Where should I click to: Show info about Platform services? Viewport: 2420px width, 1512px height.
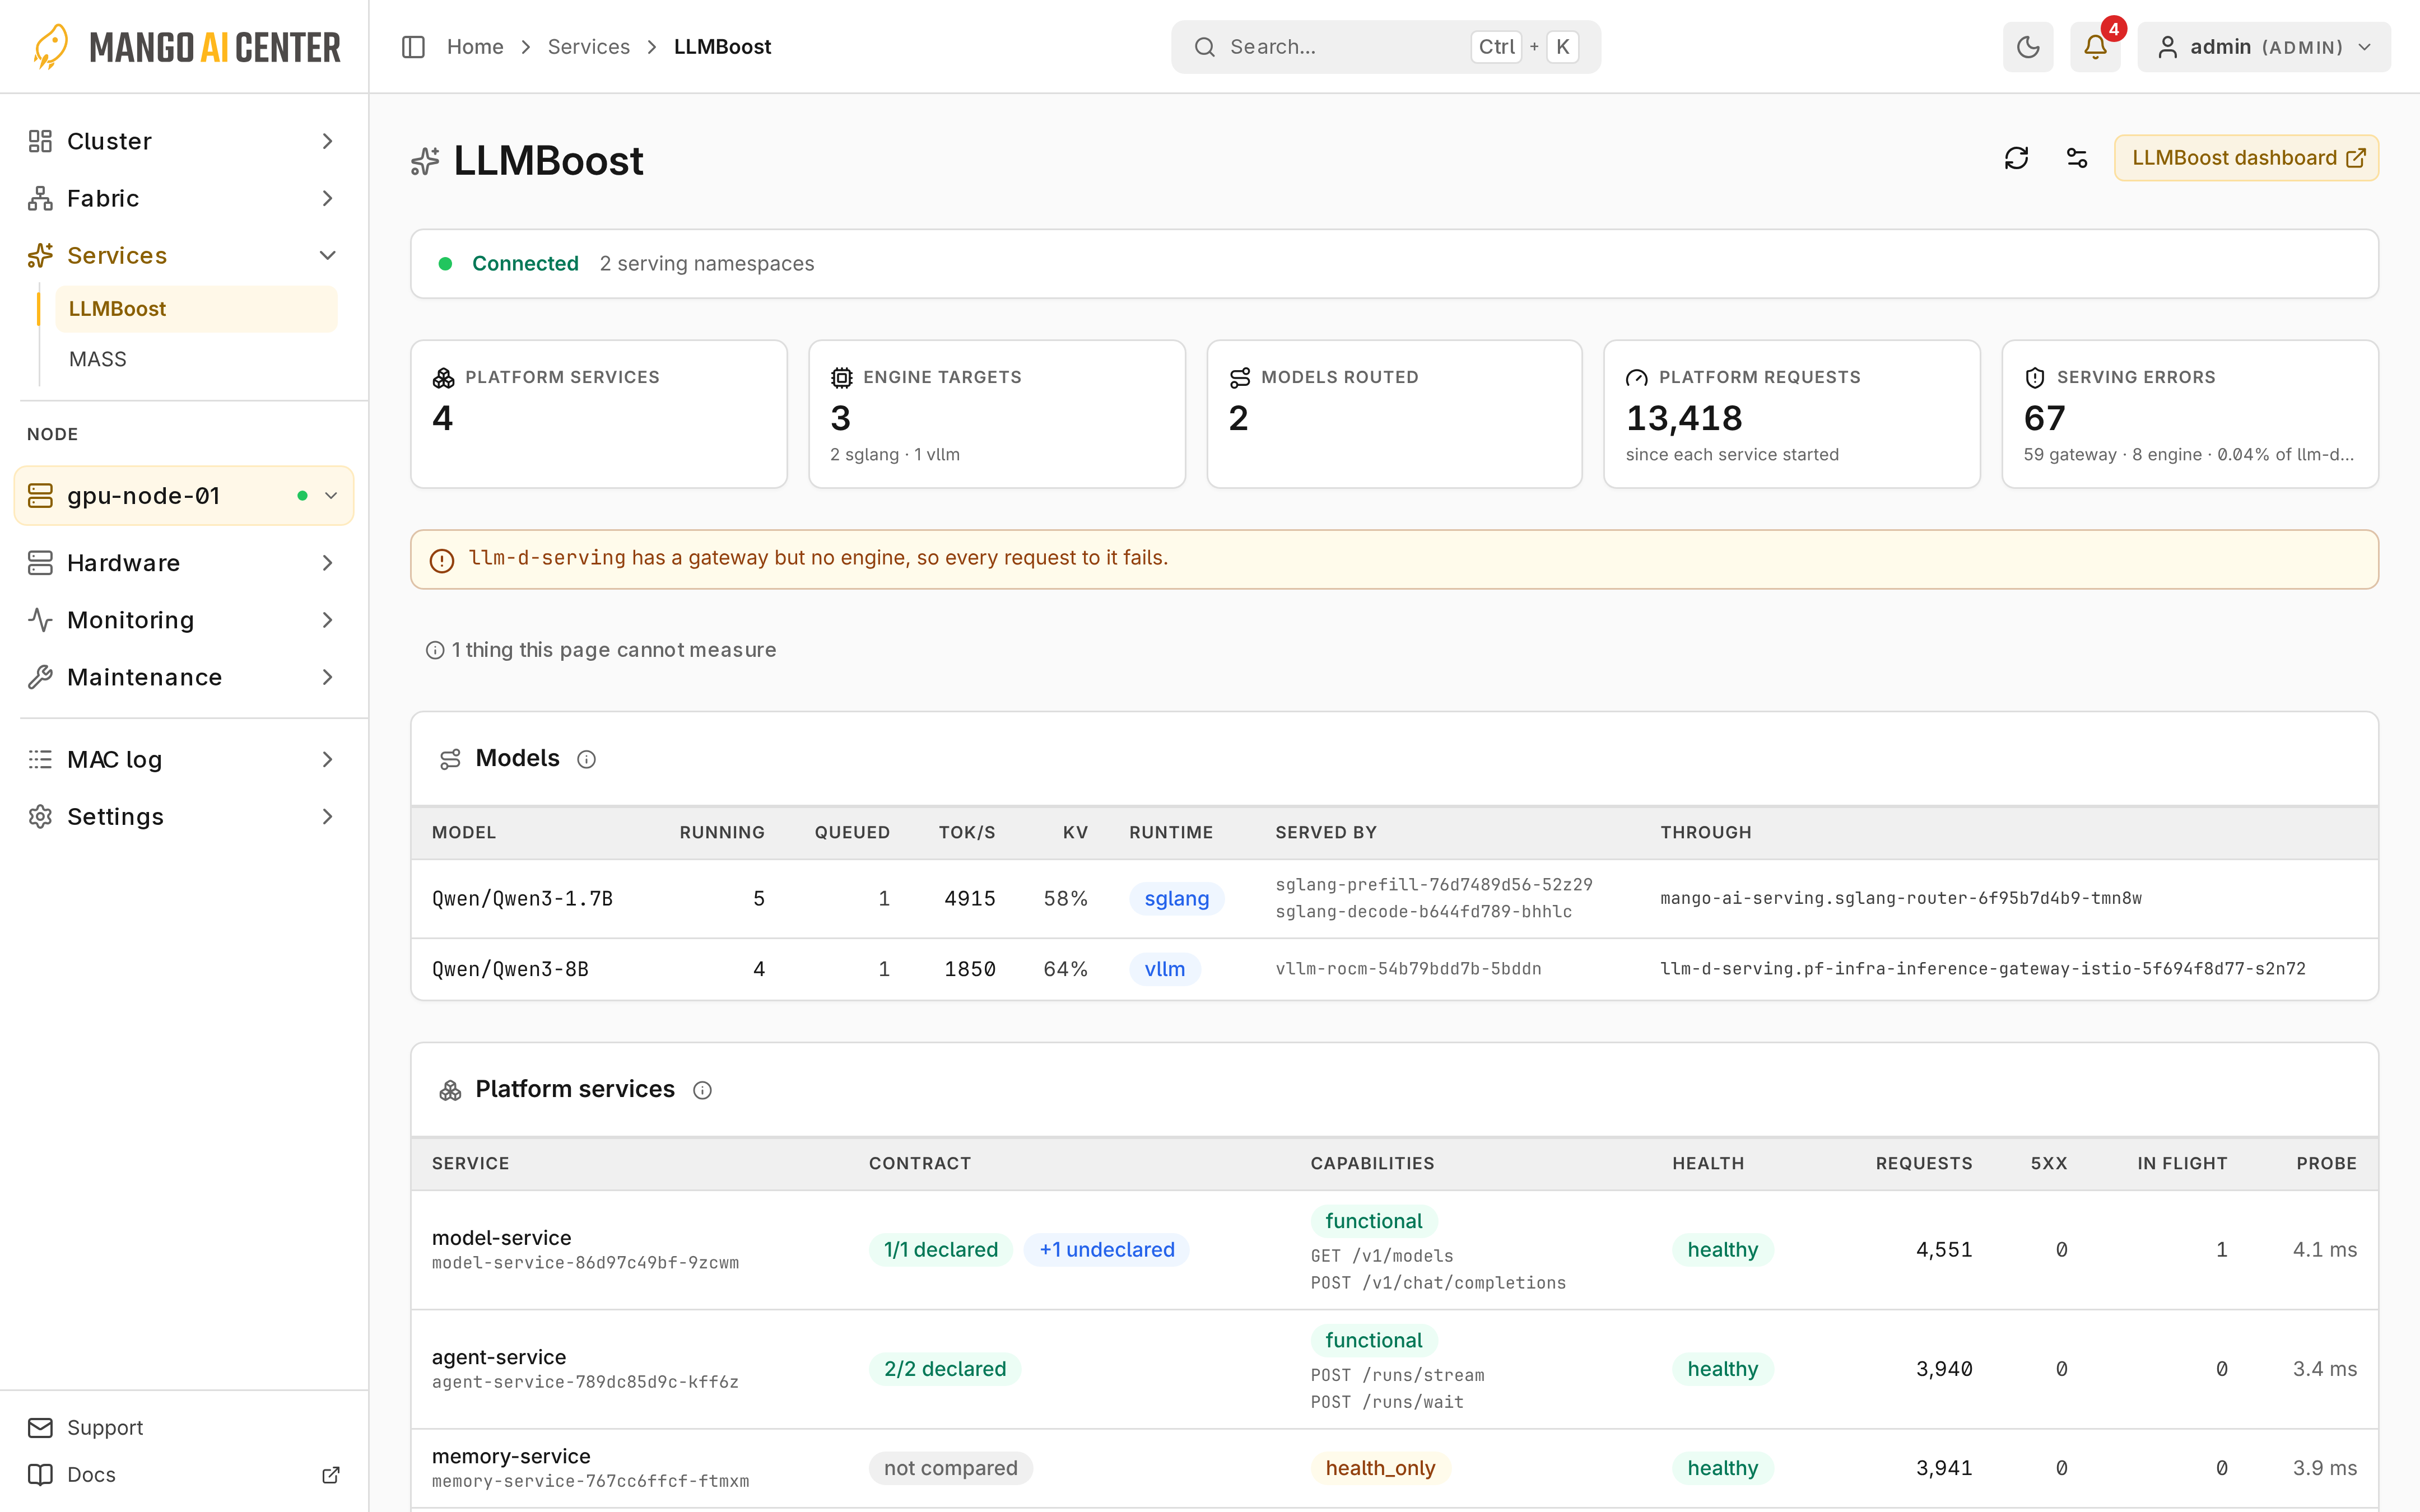[x=703, y=1091]
